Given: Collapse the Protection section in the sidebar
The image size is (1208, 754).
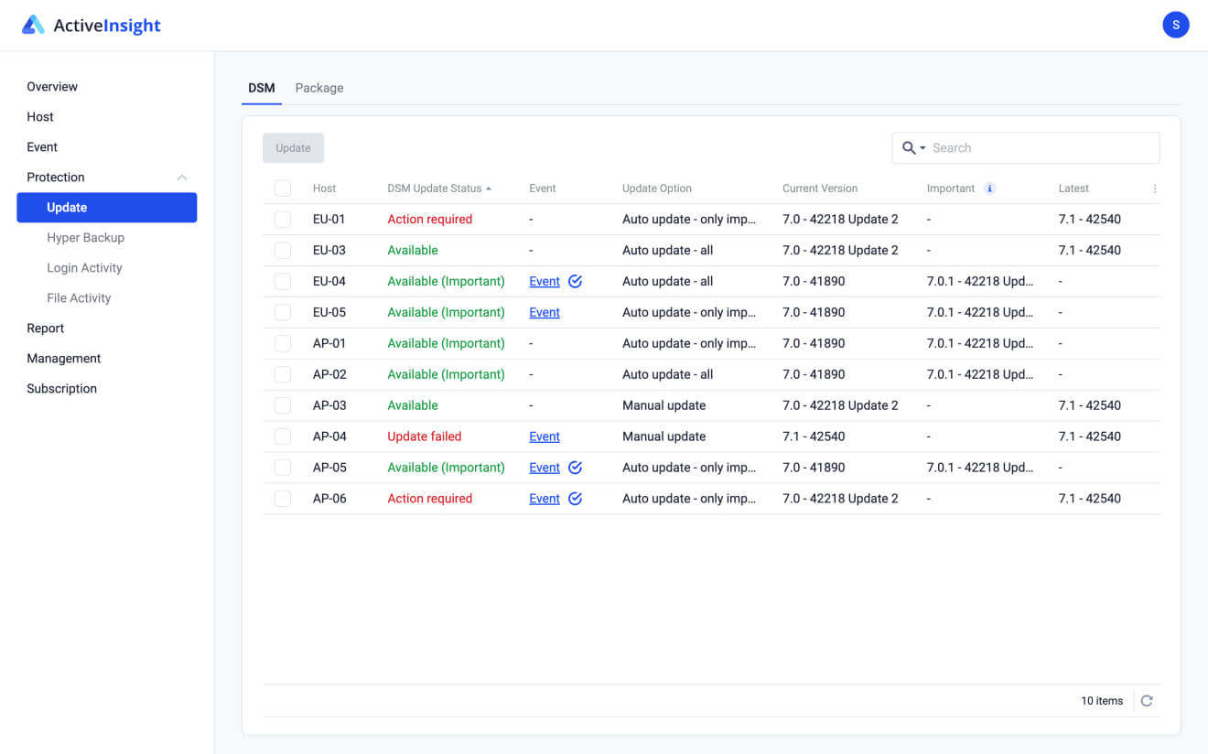Looking at the screenshot, I should (182, 177).
